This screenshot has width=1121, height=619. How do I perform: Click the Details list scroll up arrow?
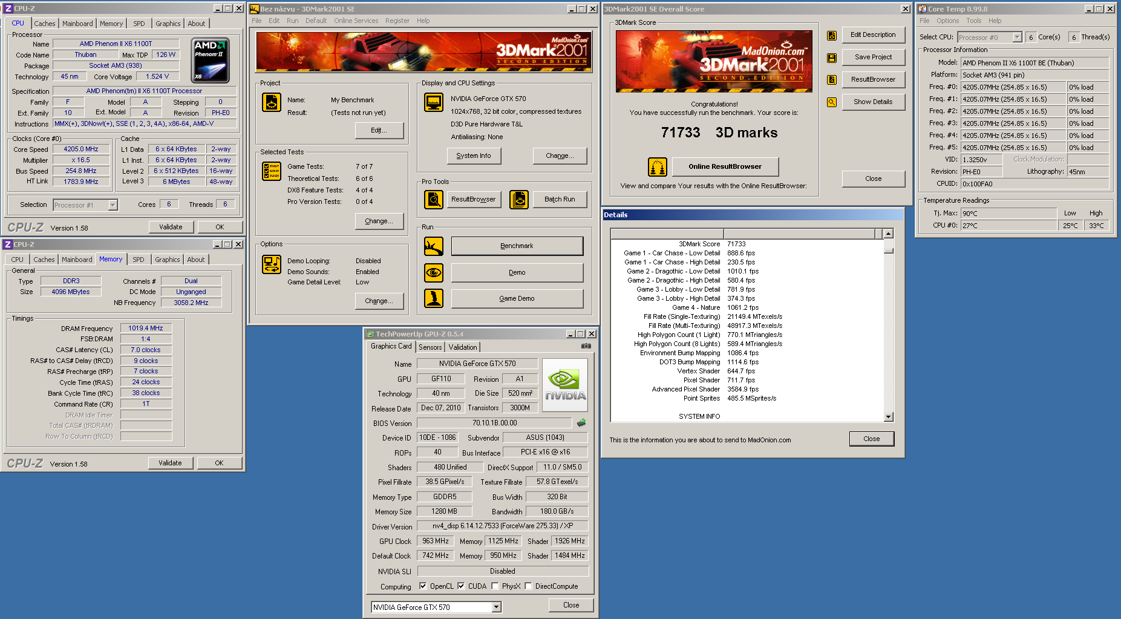click(x=888, y=234)
